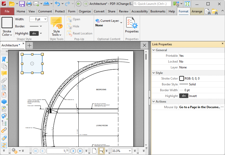The image size is (225, 155).
Task: Go to the first page
Action: pyautogui.click(x=36, y=151)
